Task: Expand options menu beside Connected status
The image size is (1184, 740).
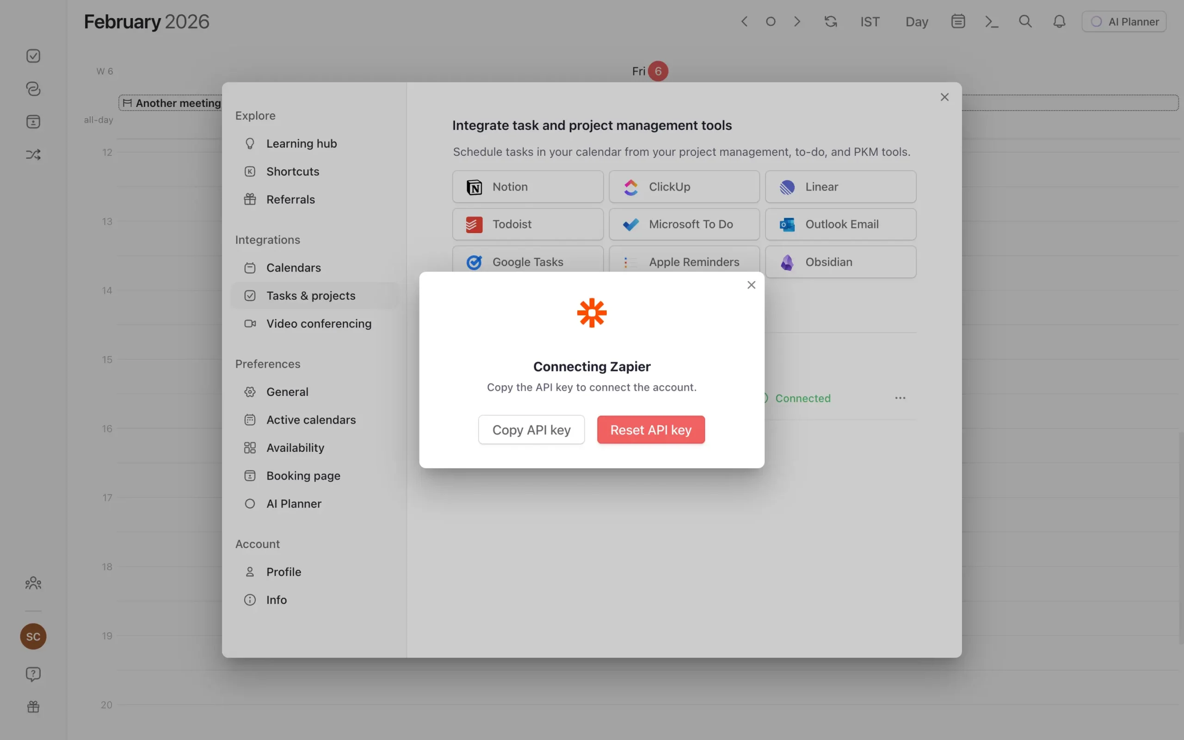Action: pos(900,398)
